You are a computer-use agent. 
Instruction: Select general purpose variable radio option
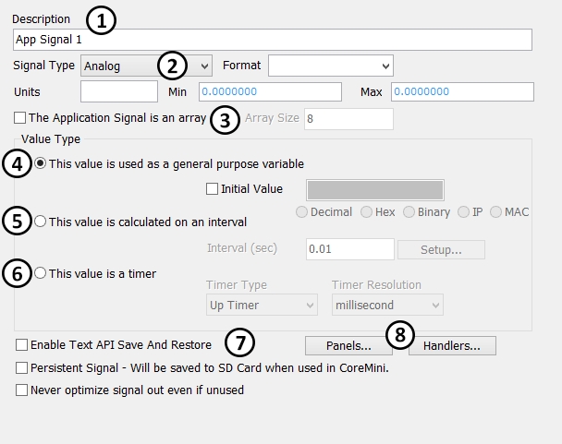click(x=41, y=163)
